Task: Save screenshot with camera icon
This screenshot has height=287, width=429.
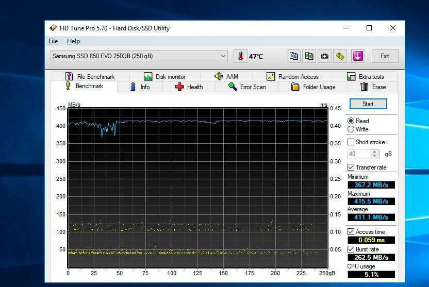Action: pyautogui.click(x=324, y=56)
